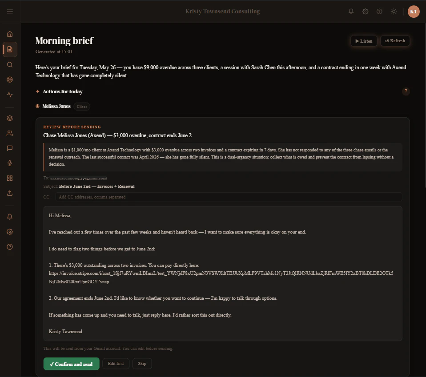Toggle light theme with the sun icon
The height and width of the screenshot is (377, 426).
coord(394,12)
